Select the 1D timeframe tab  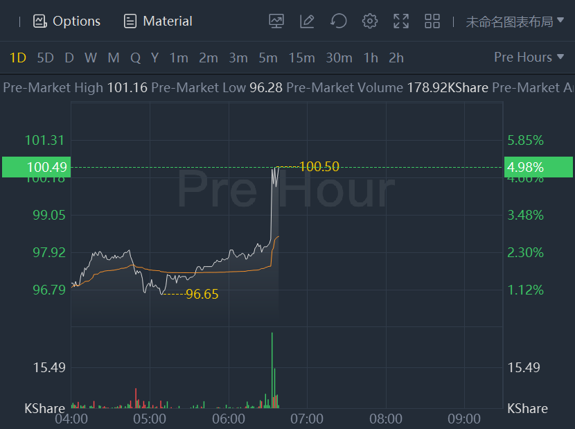click(x=18, y=58)
